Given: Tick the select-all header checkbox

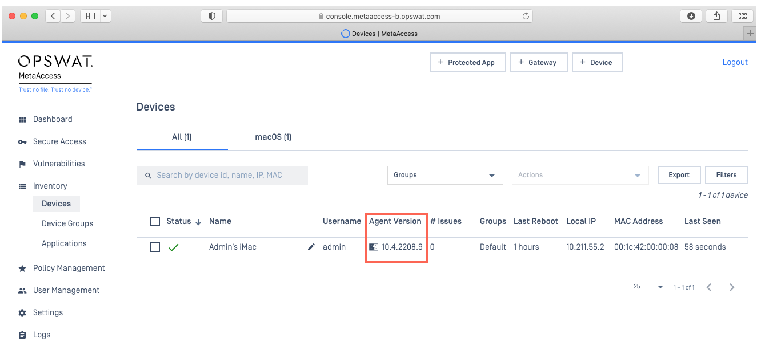Looking at the screenshot, I should 155,221.
